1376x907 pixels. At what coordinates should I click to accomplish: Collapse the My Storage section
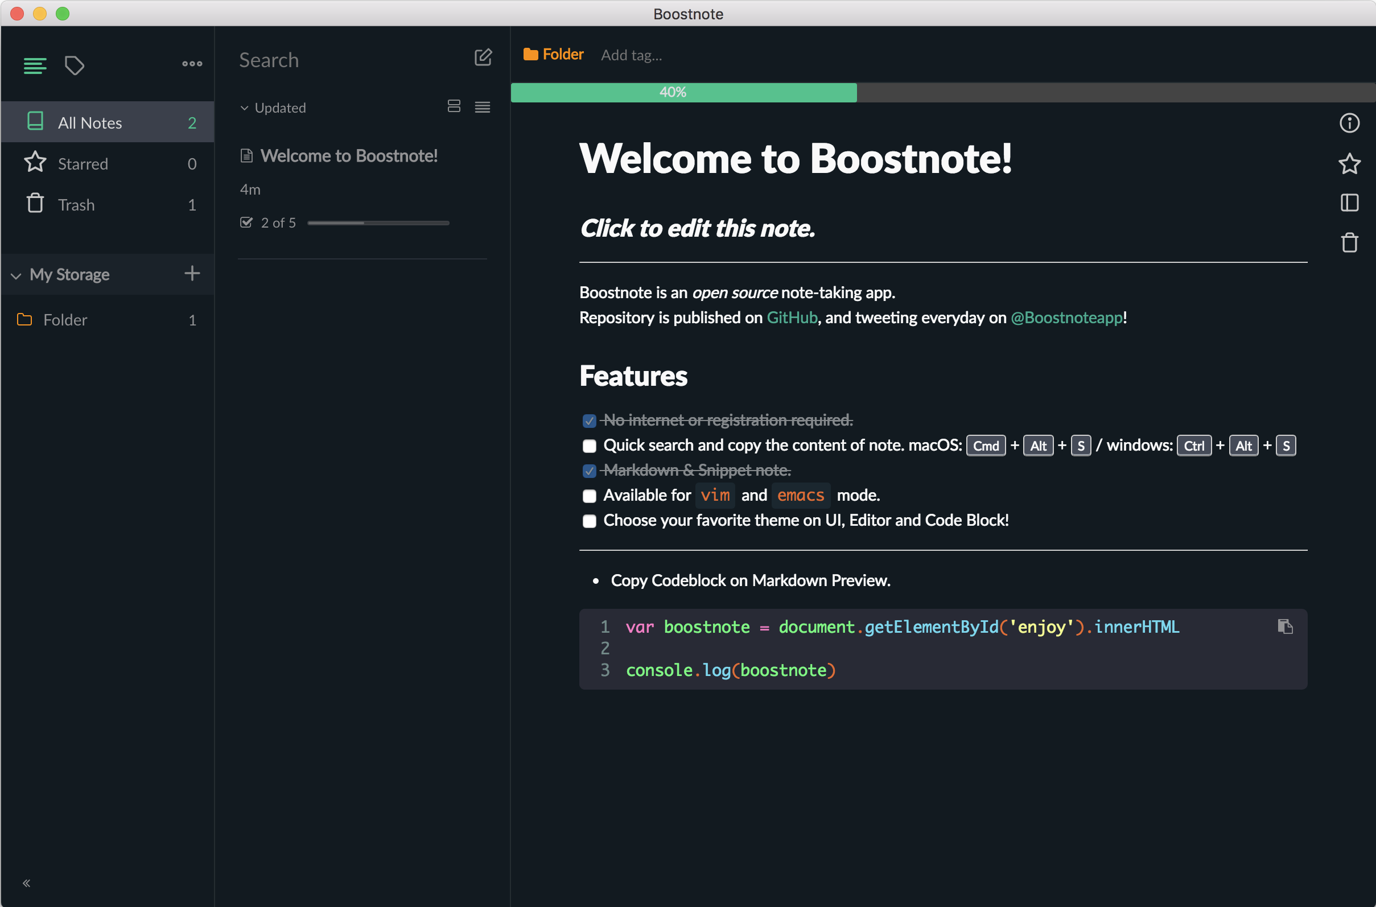tap(15, 276)
